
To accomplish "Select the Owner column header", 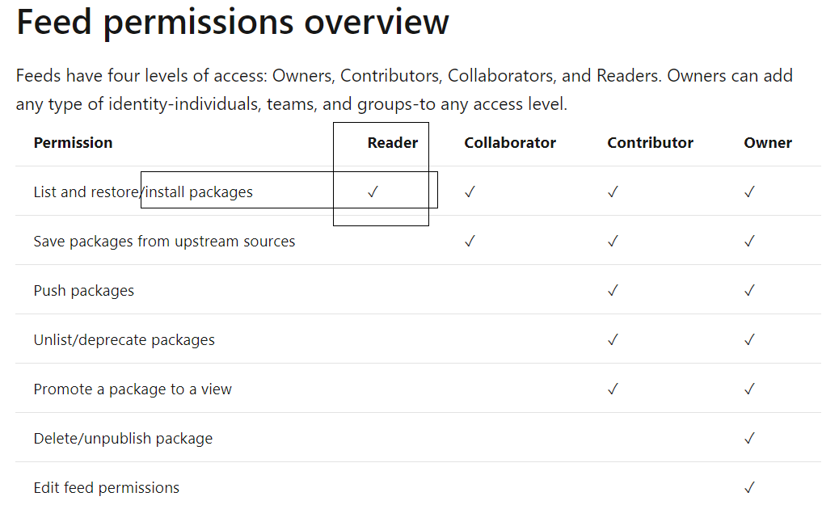I will 768,143.
